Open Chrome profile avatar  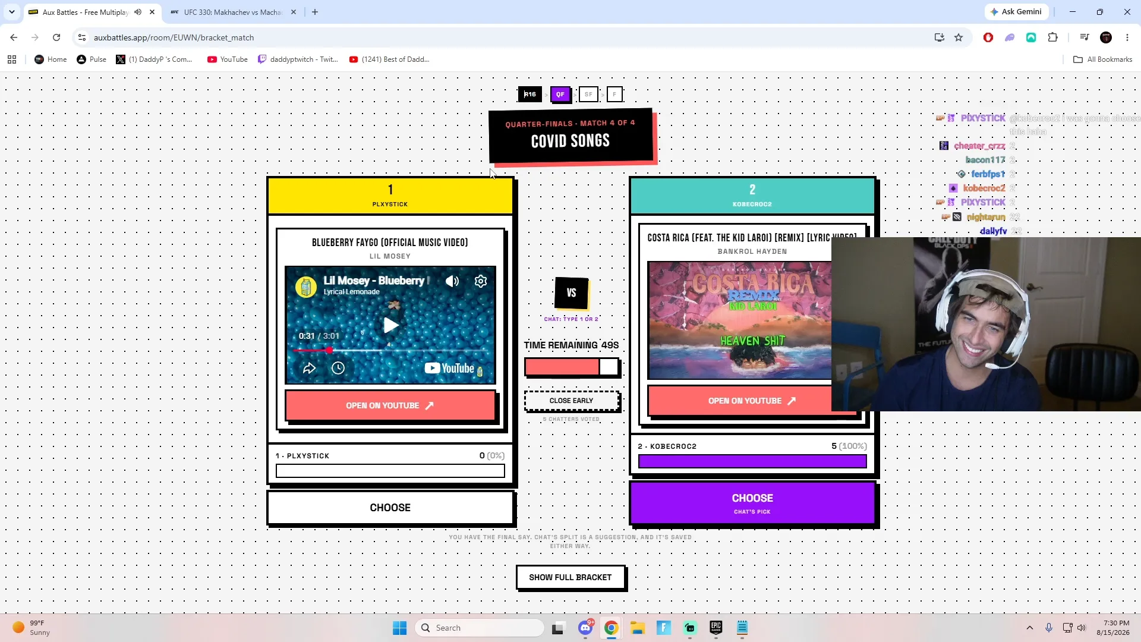click(x=1106, y=37)
